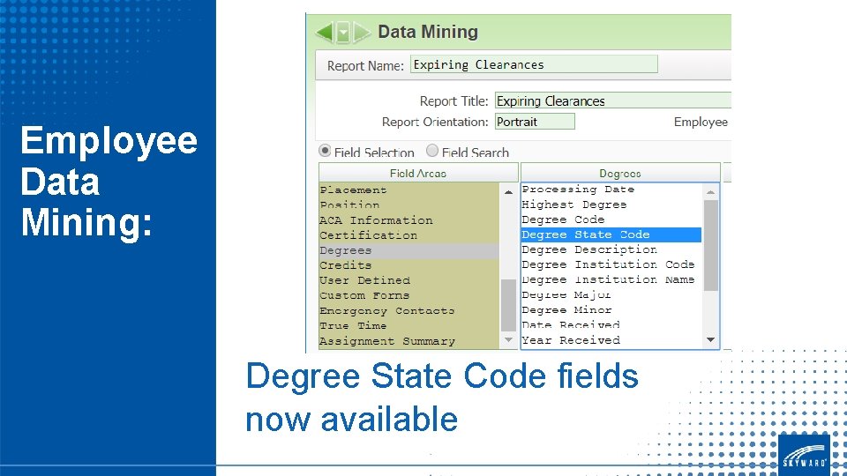
Task: Click the Degrees list scrollbar thumb
Action: pyautogui.click(x=711, y=246)
